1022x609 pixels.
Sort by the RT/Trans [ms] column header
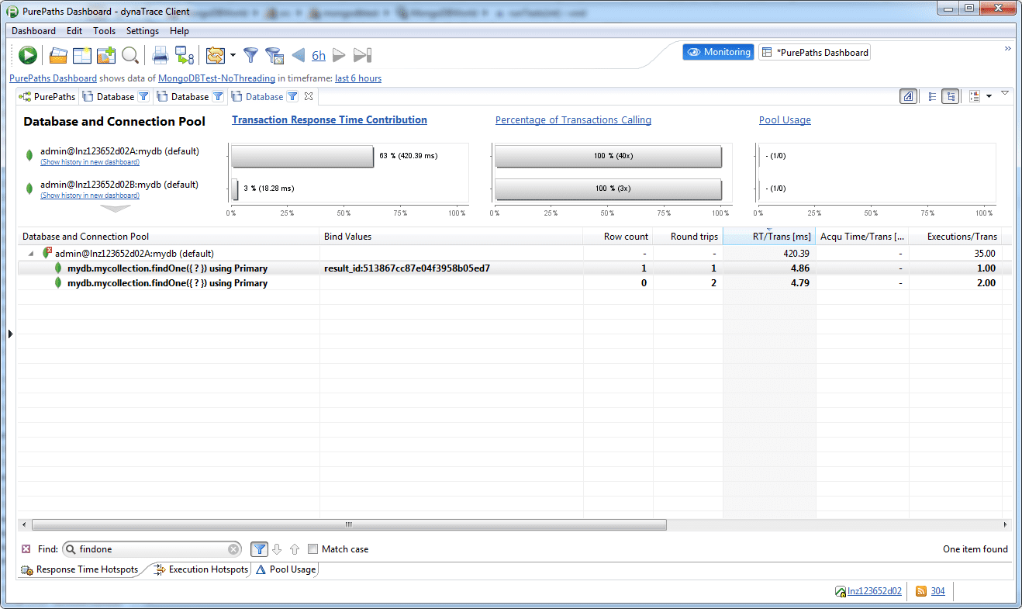coord(769,237)
